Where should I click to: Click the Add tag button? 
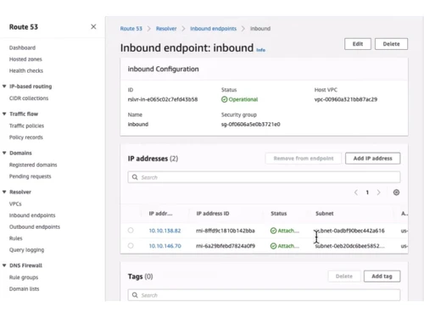coord(382,276)
